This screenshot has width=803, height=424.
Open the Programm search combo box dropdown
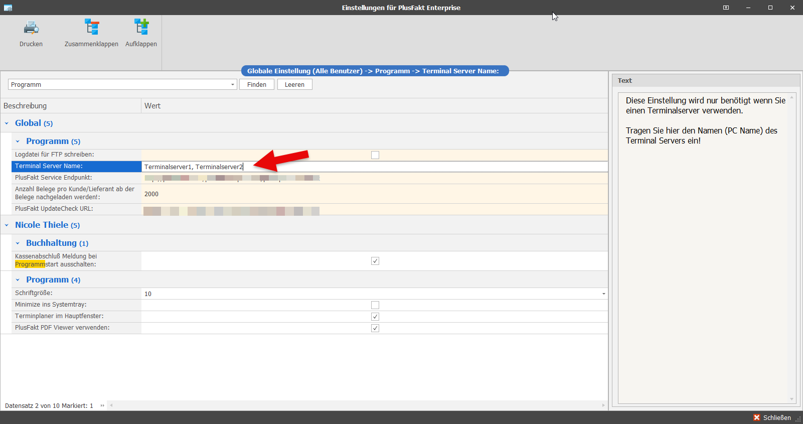[232, 85]
